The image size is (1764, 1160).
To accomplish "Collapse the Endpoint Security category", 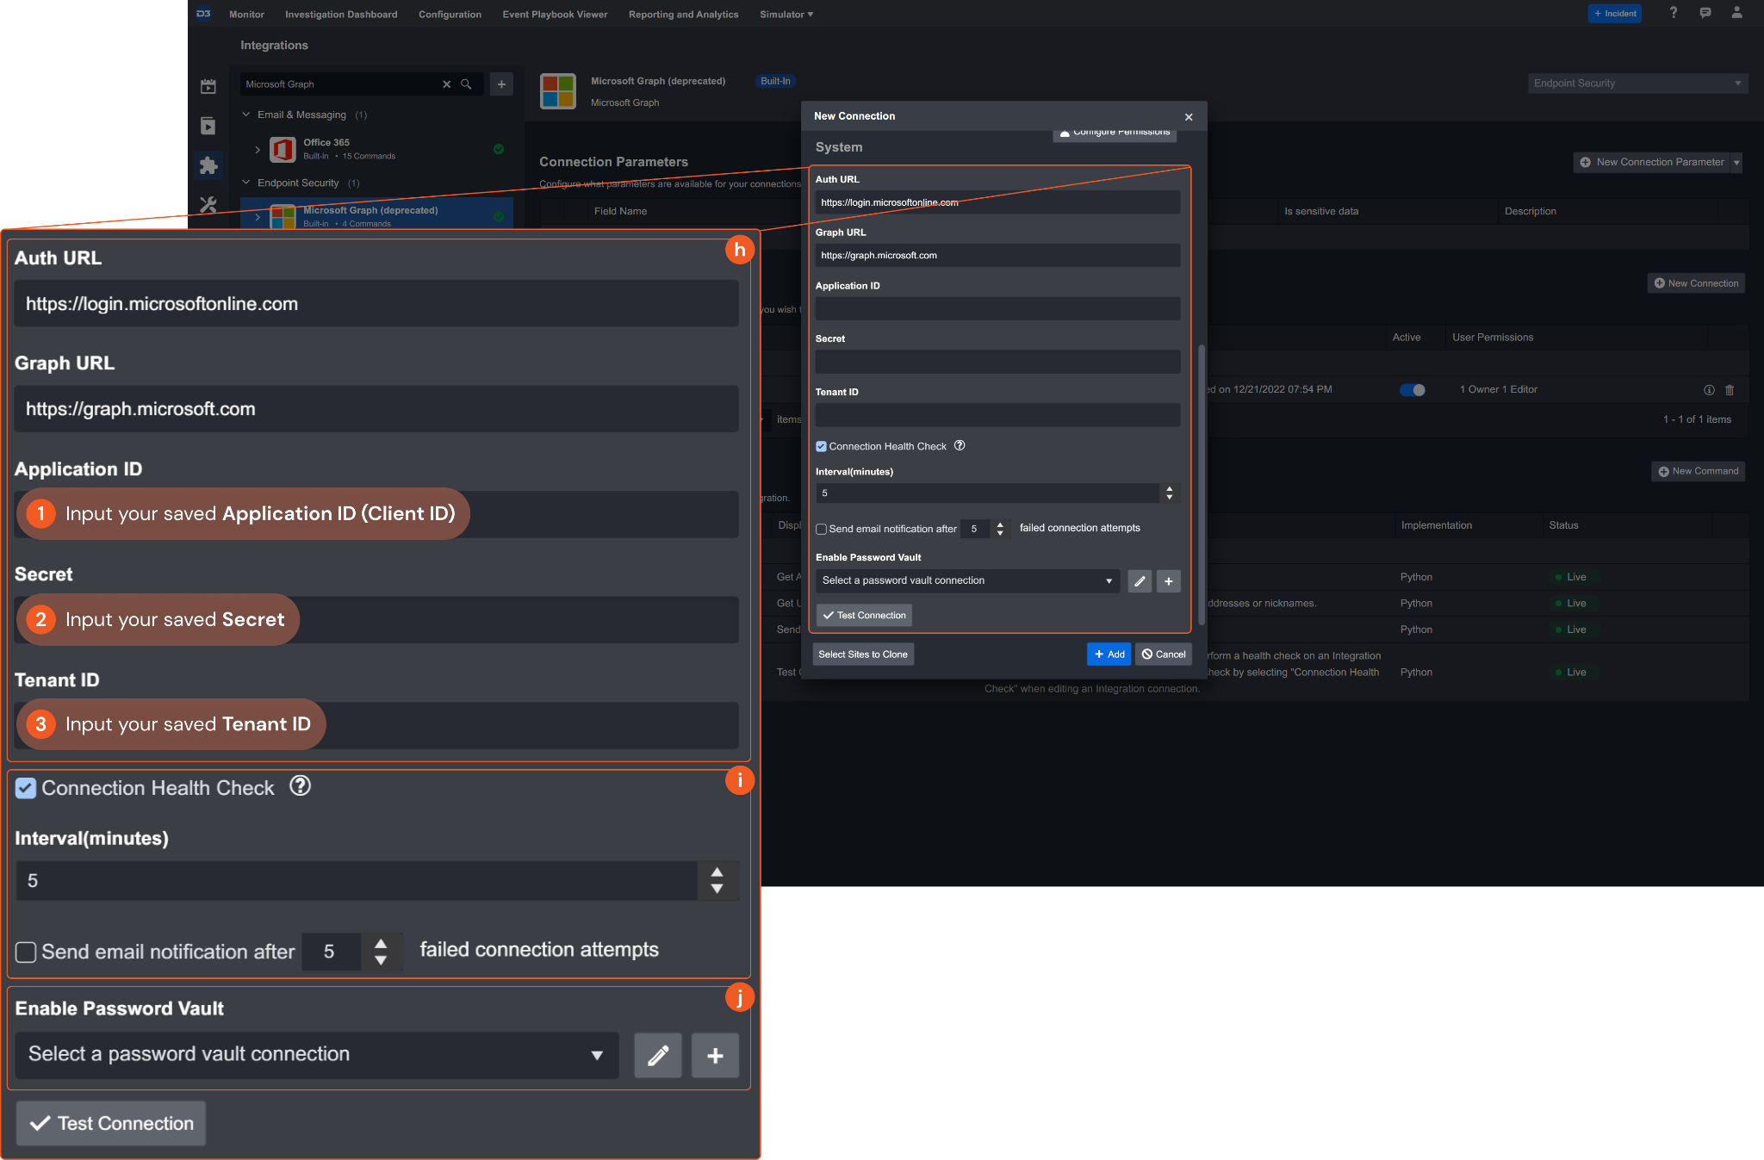I will pyautogui.click(x=246, y=183).
